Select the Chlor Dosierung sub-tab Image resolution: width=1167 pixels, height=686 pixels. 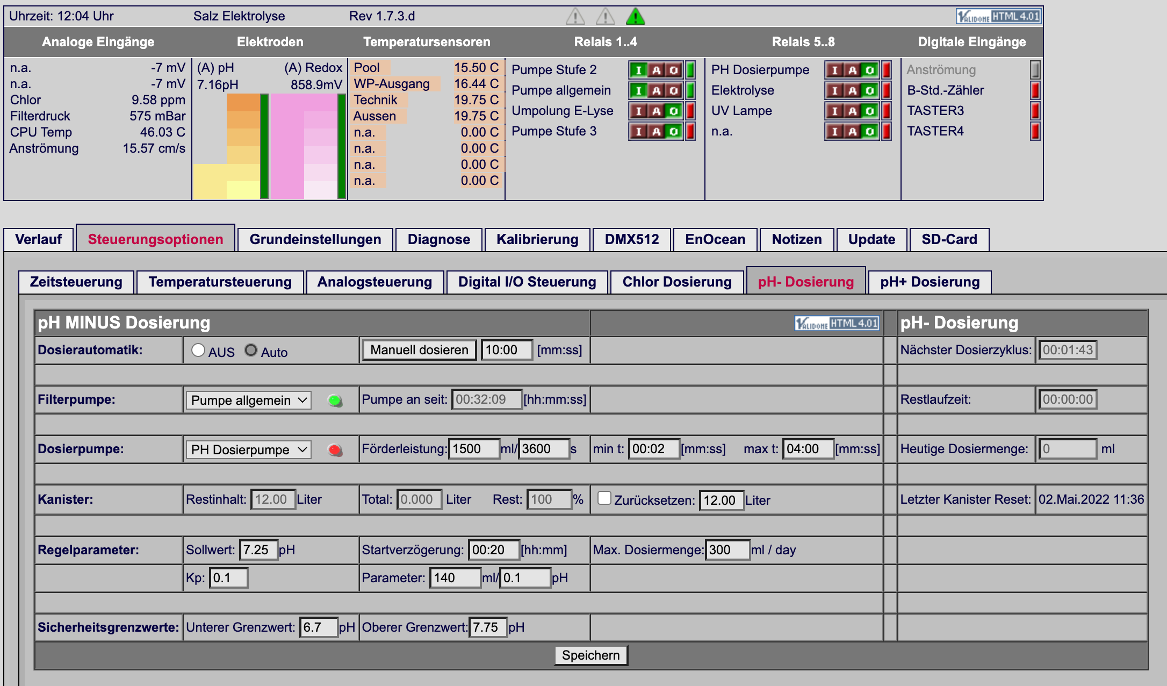click(x=677, y=282)
